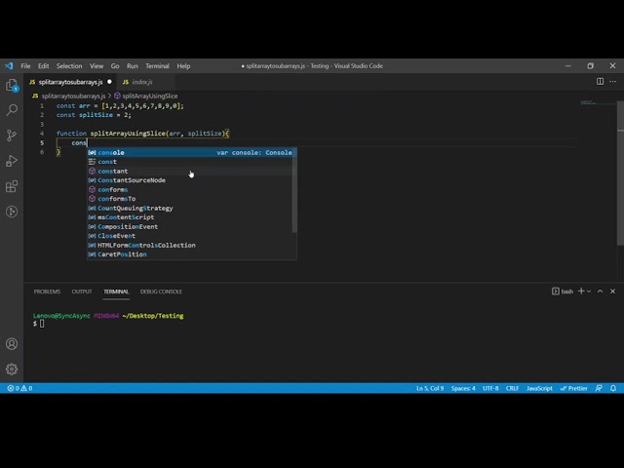Open the Extensions view
The width and height of the screenshot is (624, 468).
click(x=12, y=186)
